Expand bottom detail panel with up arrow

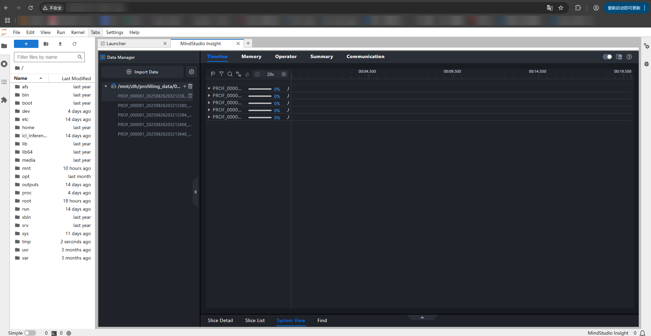click(422, 317)
